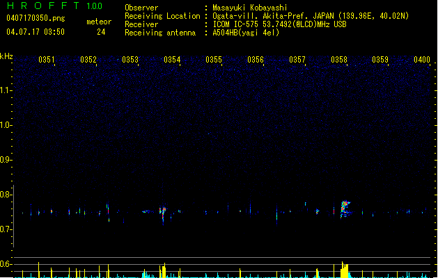The height and width of the screenshot is (278, 438).
Task: Click the 0356 time marker
Action: [x=256, y=60]
